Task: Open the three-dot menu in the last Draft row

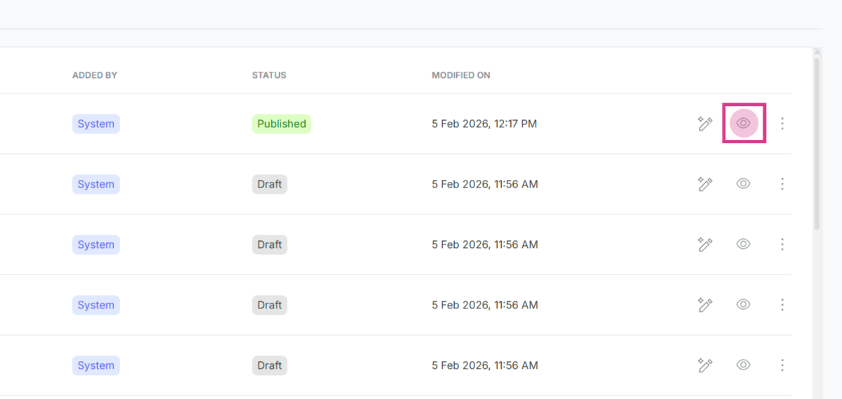Action: pyautogui.click(x=782, y=365)
